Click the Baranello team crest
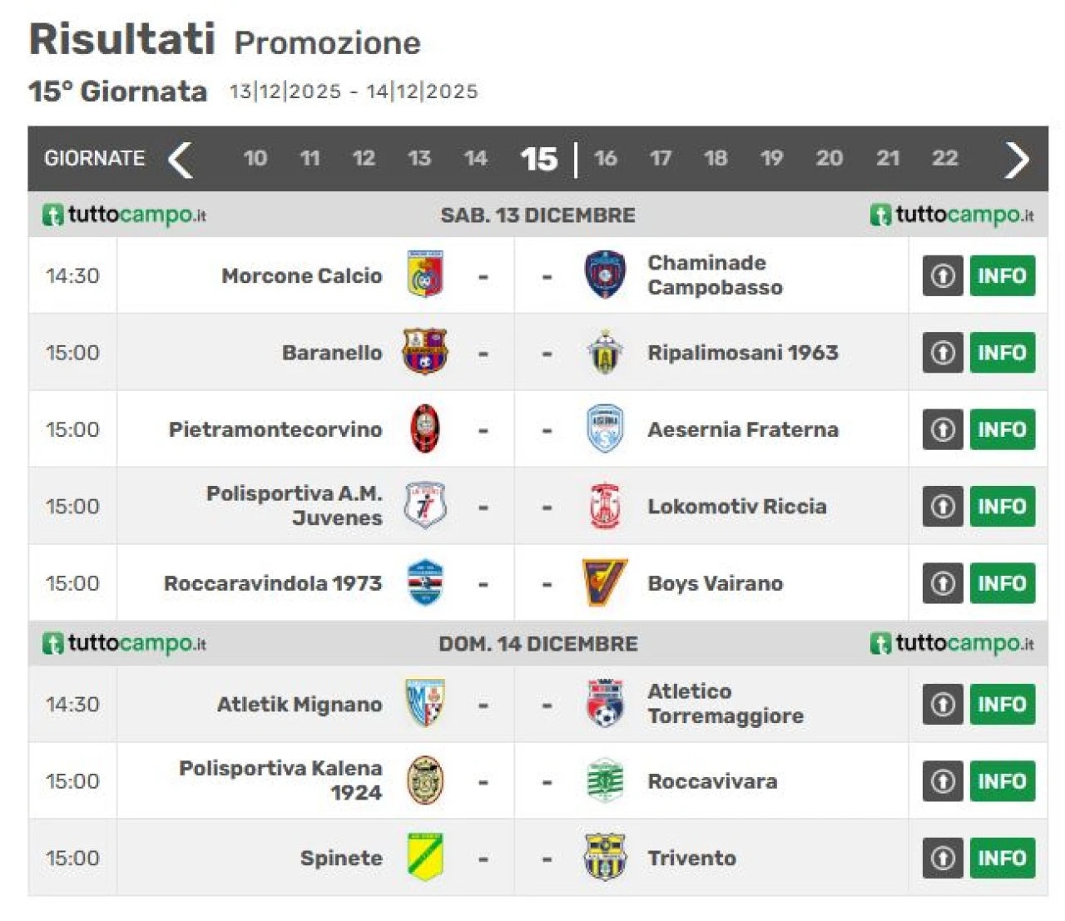 [x=425, y=352]
